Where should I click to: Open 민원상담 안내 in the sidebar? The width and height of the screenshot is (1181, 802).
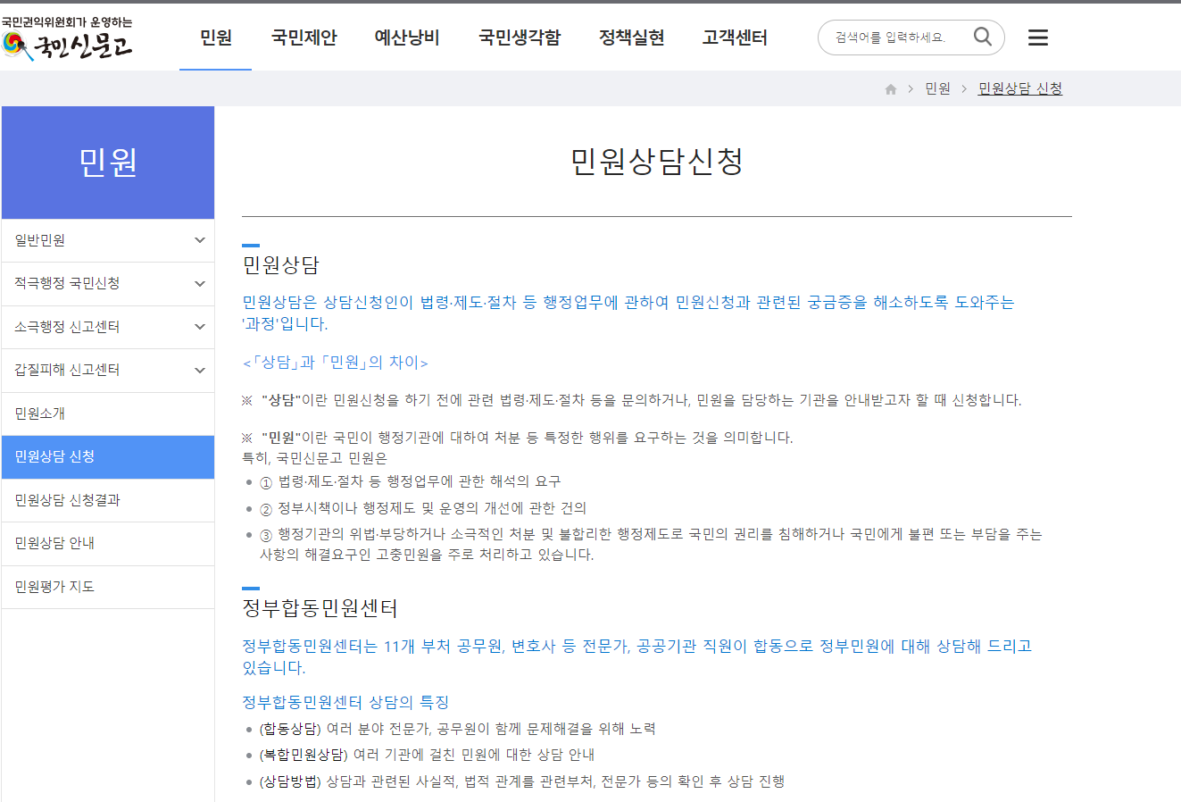click(x=107, y=543)
